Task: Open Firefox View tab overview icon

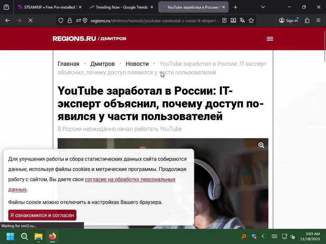Action: coord(6,7)
